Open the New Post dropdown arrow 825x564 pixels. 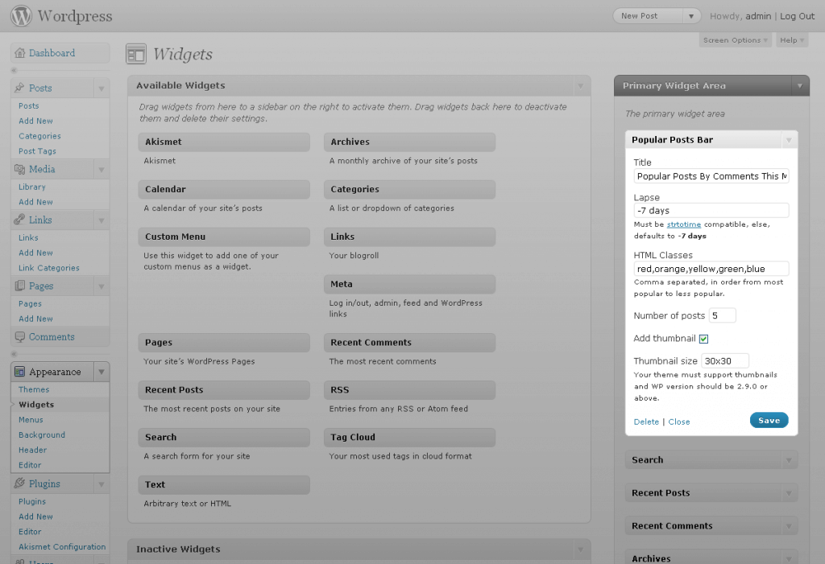click(x=691, y=16)
